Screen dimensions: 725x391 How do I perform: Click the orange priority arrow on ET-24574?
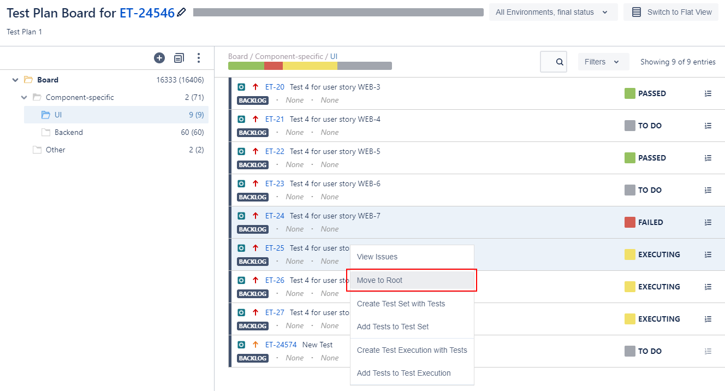[x=255, y=345]
